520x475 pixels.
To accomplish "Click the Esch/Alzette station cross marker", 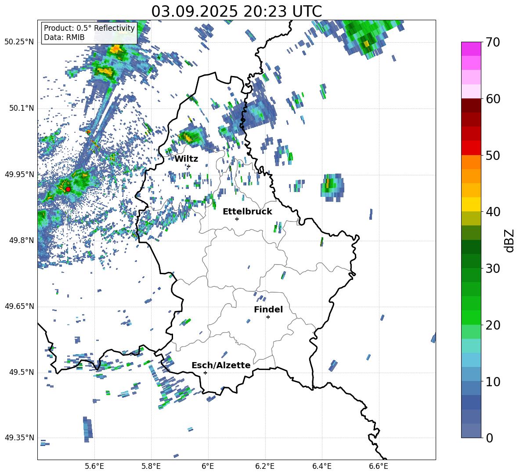I will coord(205,373).
